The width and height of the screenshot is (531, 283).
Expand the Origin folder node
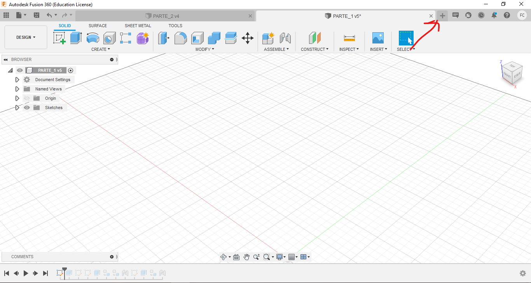coord(17,98)
